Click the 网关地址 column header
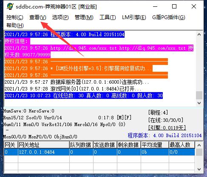This screenshot has width=207, height=177. tap(44, 145)
